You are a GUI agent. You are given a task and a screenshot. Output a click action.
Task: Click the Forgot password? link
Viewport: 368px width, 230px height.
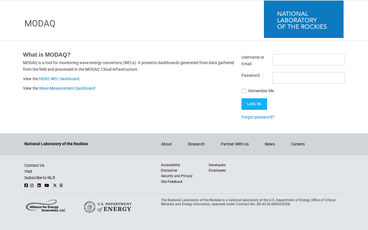pos(258,117)
